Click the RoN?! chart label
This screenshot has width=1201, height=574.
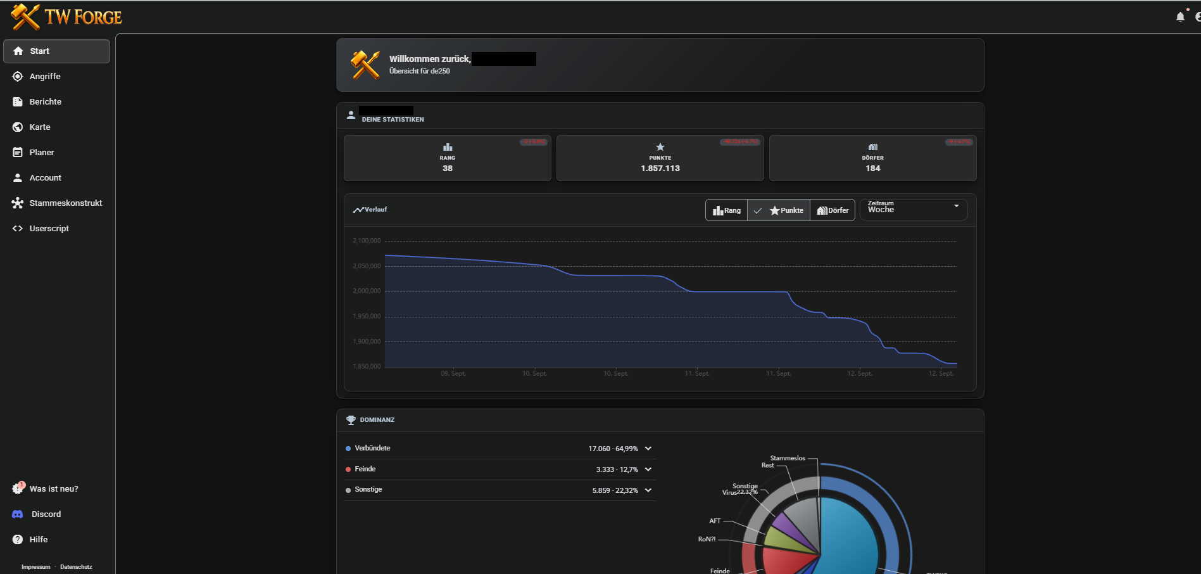(x=707, y=539)
